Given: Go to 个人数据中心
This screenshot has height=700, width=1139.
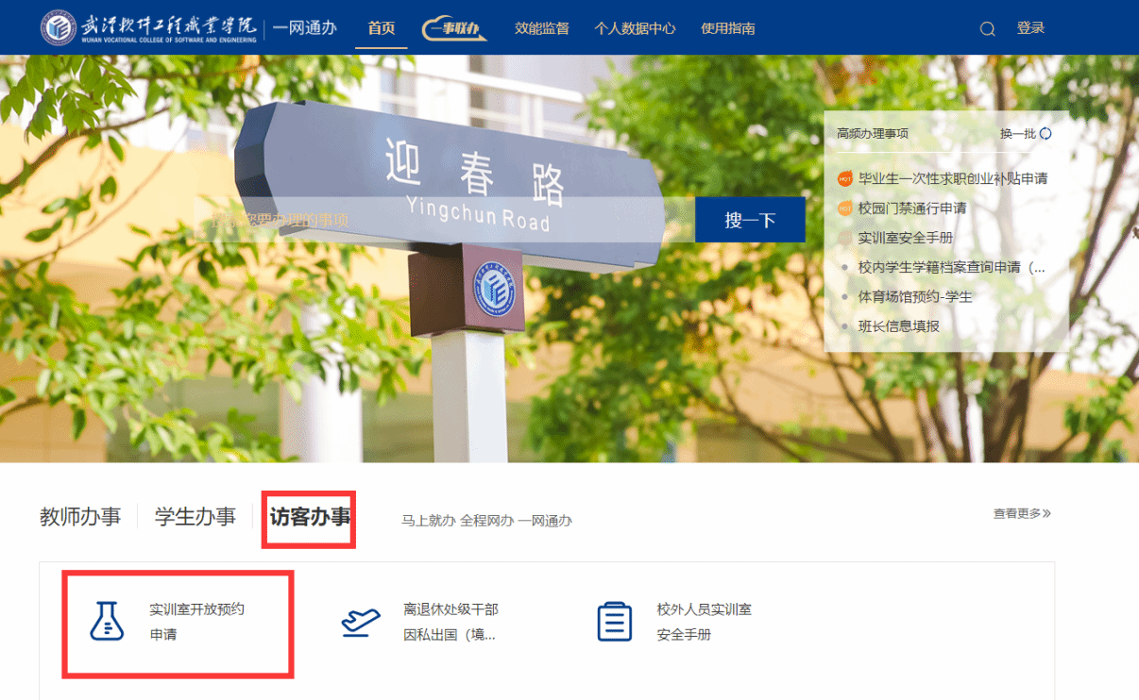Looking at the screenshot, I should [x=635, y=28].
